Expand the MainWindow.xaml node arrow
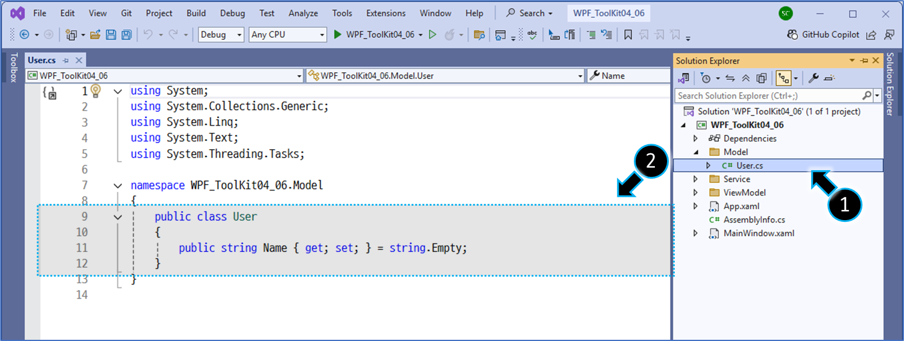Viewport: 904px width, 341px height. pyautogui.click(x=695, y=233)
